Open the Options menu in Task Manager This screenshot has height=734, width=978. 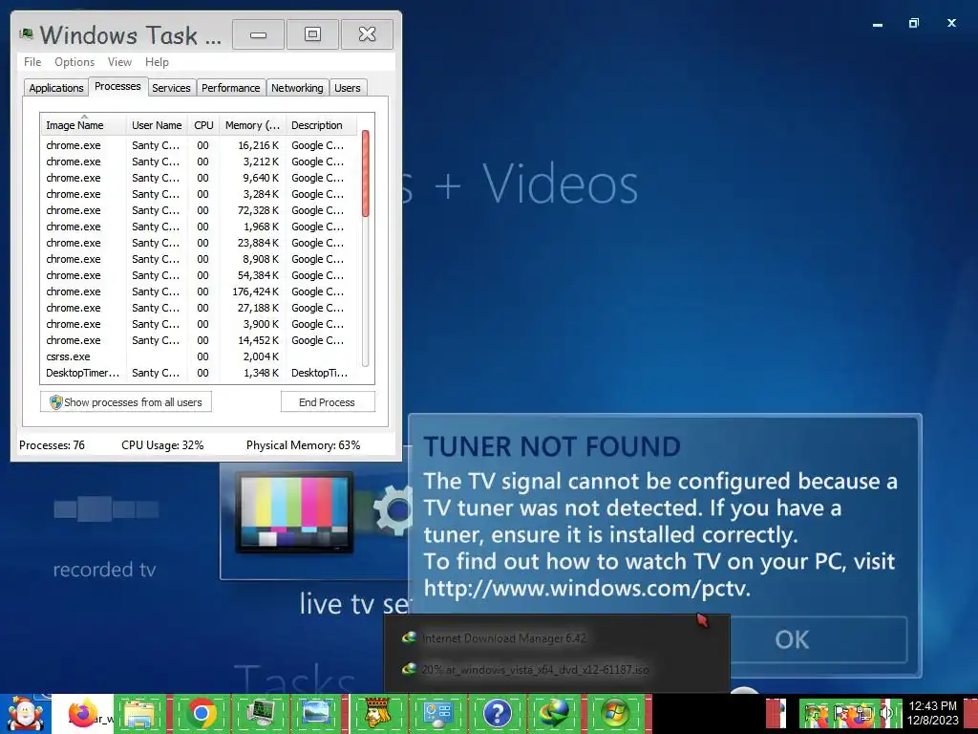[74, 62]
